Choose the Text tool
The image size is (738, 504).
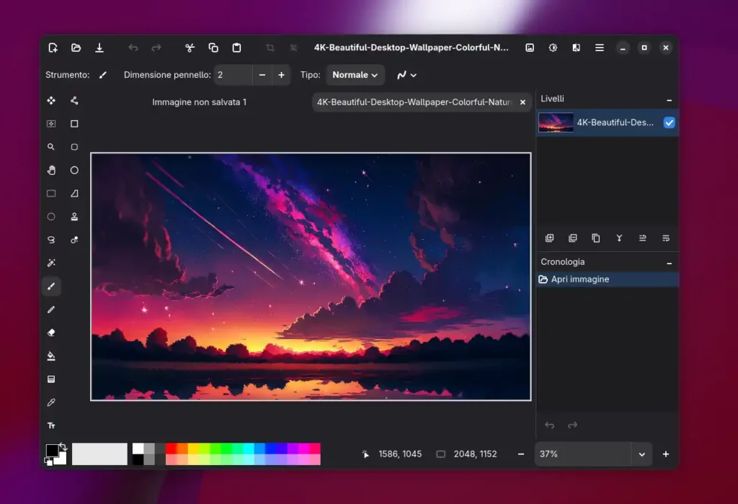(x=51, y=426)
